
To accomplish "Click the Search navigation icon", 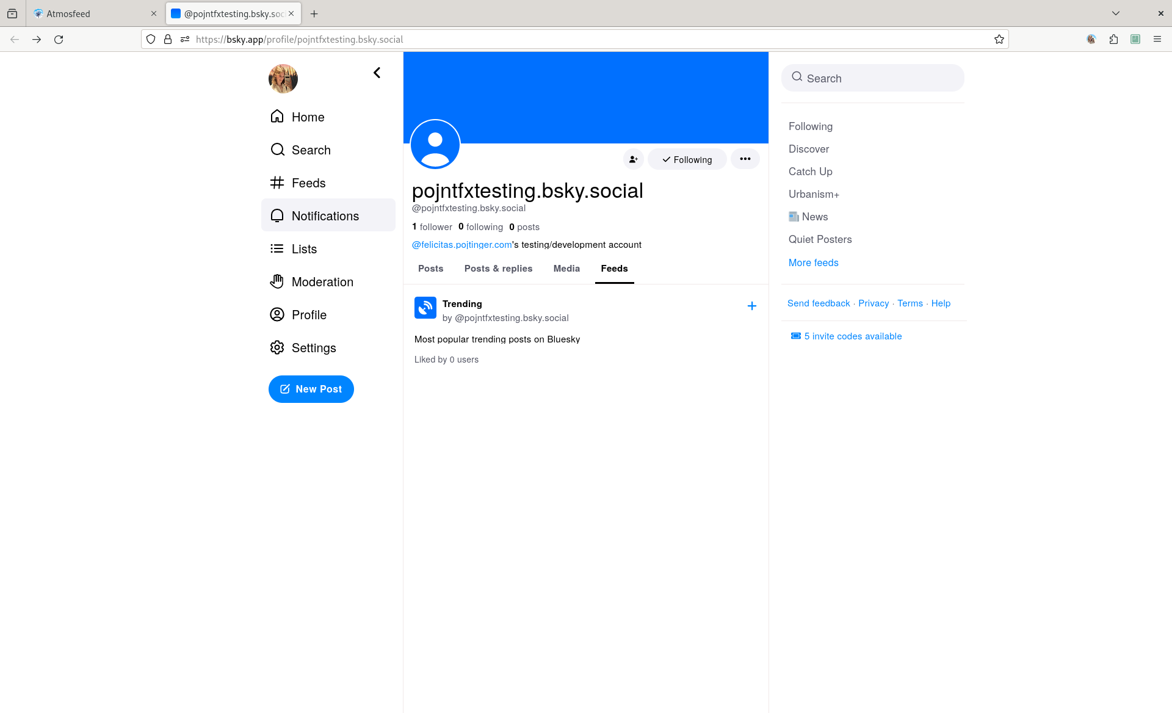I will 278,149.
